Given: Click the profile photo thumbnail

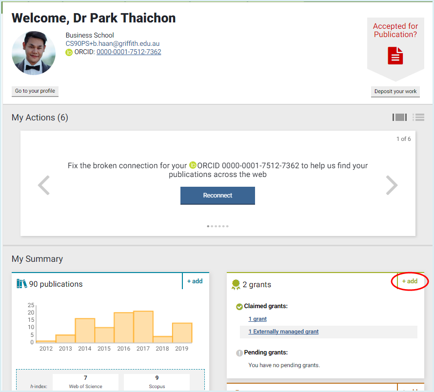Looking at the screenshot, I should point(34,53).
